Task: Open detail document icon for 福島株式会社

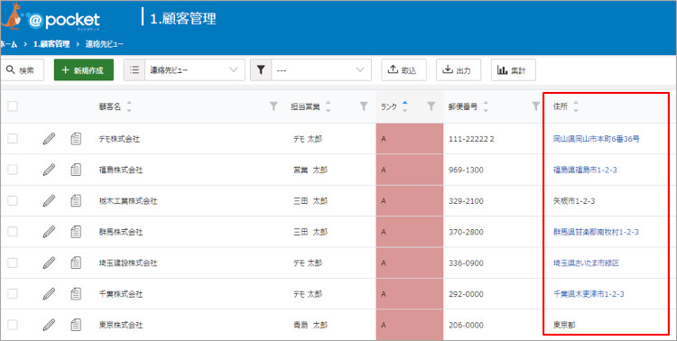Action: (x=76, y=170)
